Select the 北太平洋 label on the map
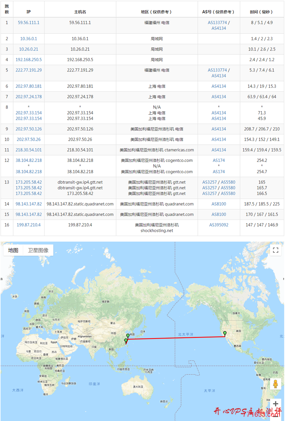285x421 pixels. [x=185, y=334]
